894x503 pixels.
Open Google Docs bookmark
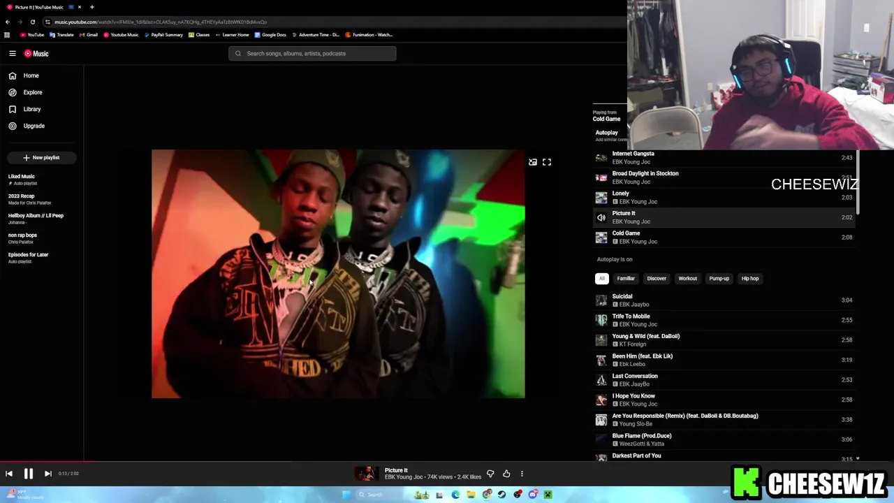[270, 35]
